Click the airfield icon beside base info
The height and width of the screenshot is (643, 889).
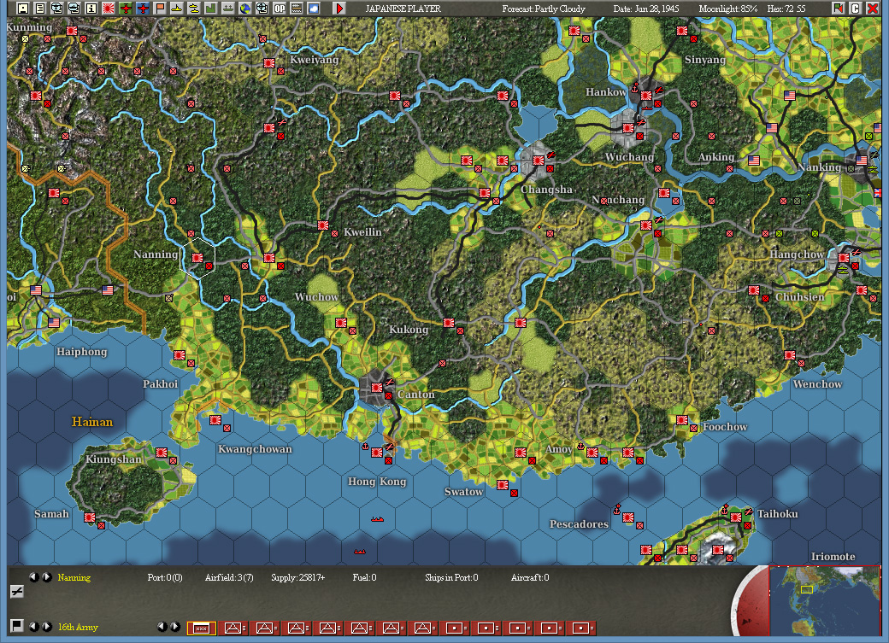click(17, 592)
